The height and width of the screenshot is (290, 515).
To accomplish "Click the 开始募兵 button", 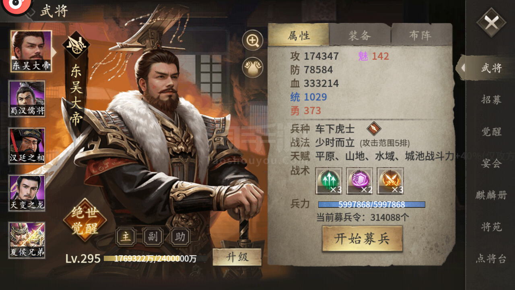I will point(362,239).
